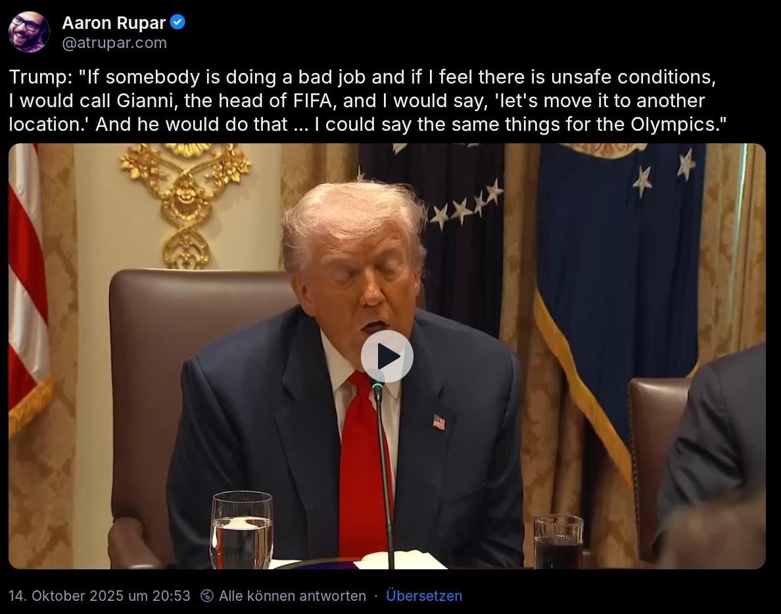Play the embedded Trump video
Viewport: 781px width, 614px height.
coord(387,356)
